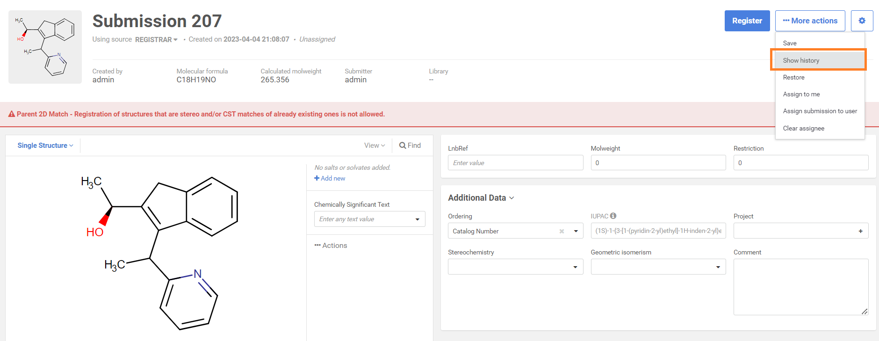The image size is (879, 341).
Task: Click Add new salt or solvate
Action: point(330,178)
